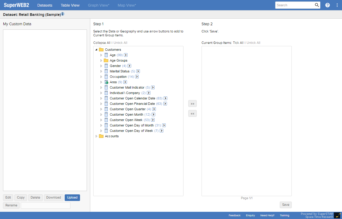Image resolution: width=342 pixels, height=219 pixels.
Task: Click the arrow icon next to Age
Action: (126, 55)
